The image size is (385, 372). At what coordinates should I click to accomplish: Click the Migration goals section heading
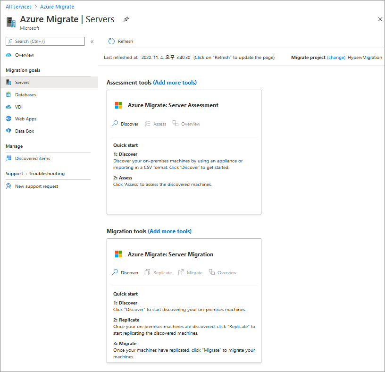coord(23,70)
